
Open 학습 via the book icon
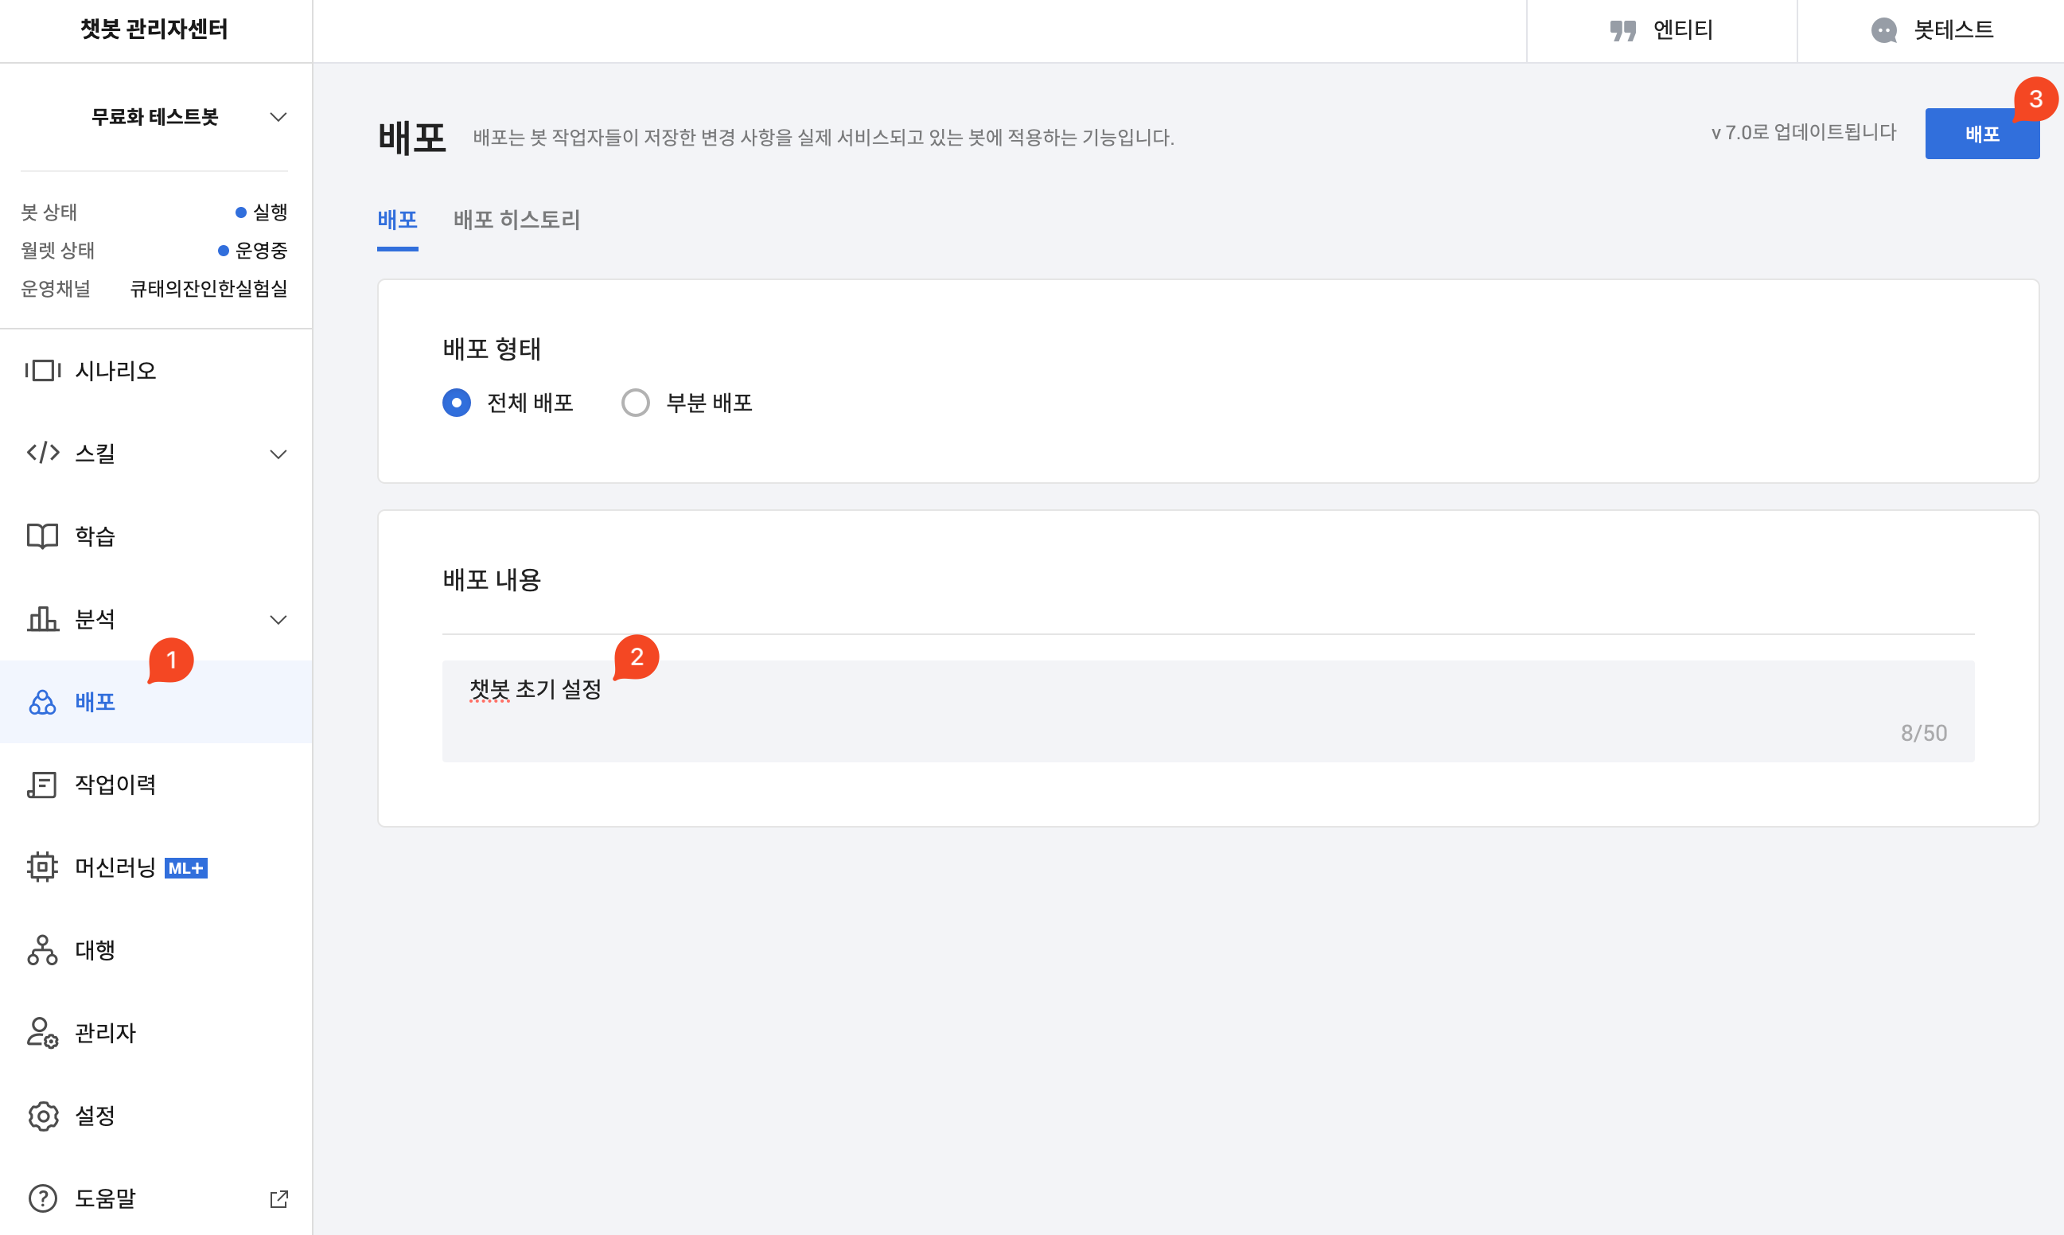[x=42, y=536]
